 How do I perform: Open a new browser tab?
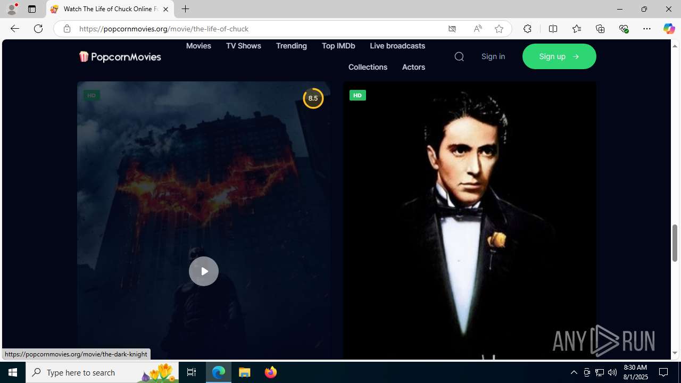pos(185,9)
